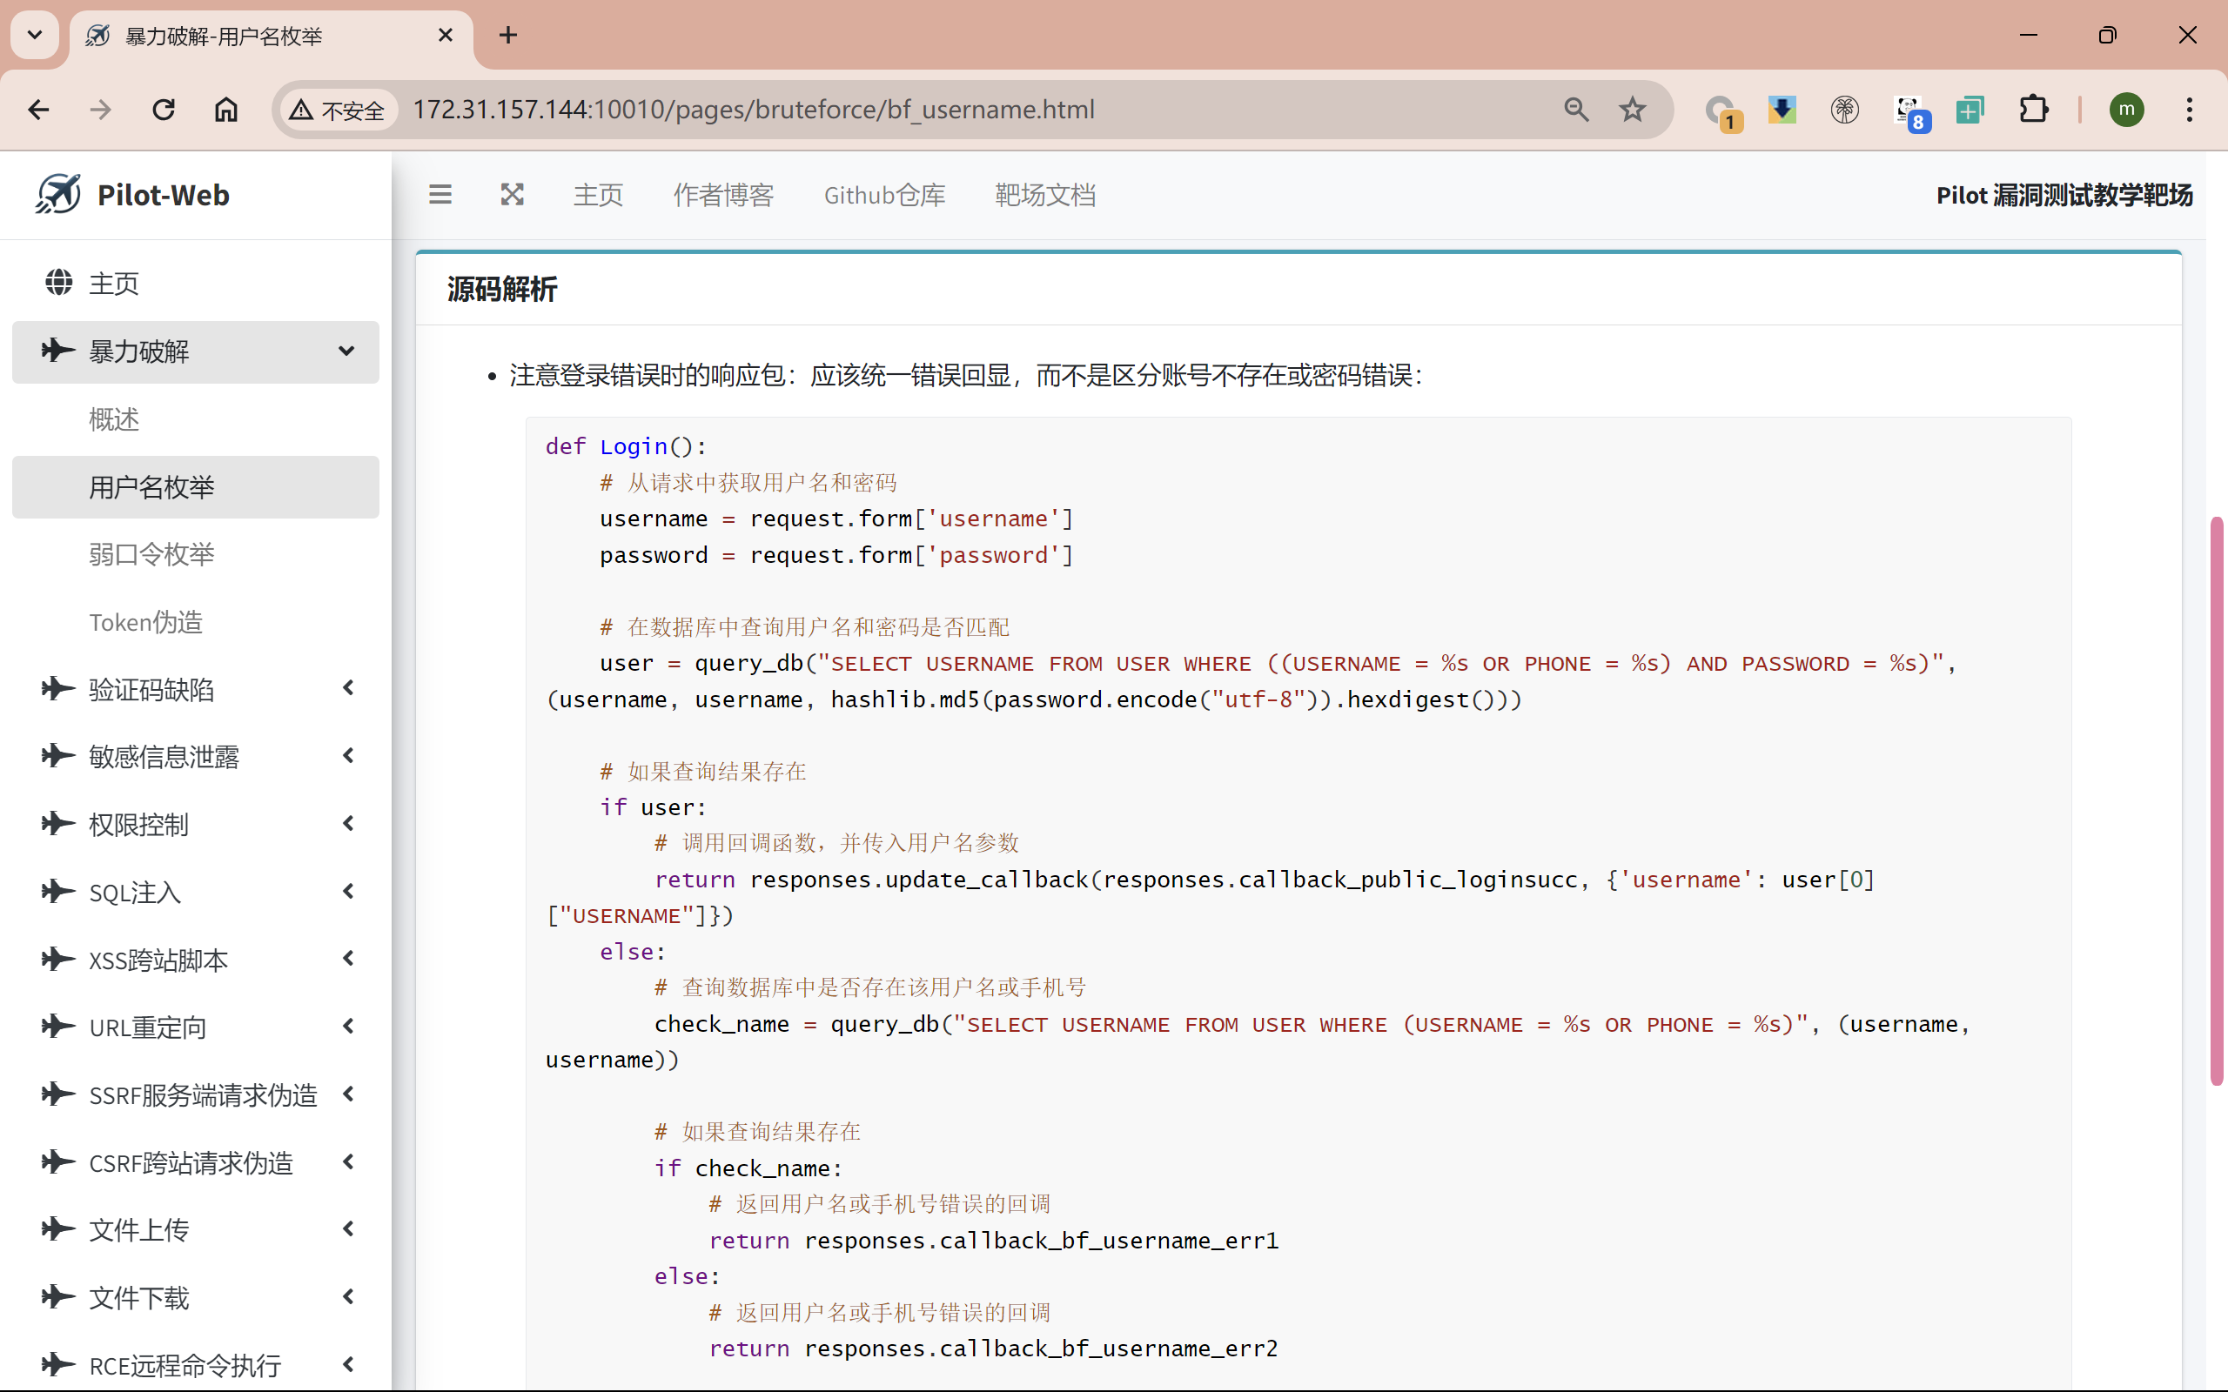Select the Token伪造 submenu item
Viewport: 2228px width, 1392px height.
(145, 622)
